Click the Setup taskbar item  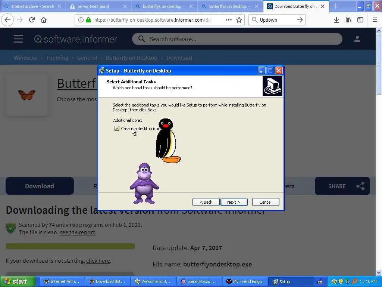[291, 281]
